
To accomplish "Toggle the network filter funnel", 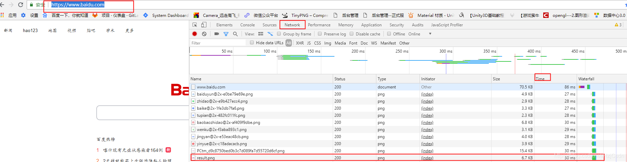I will (x=226, y=34).
